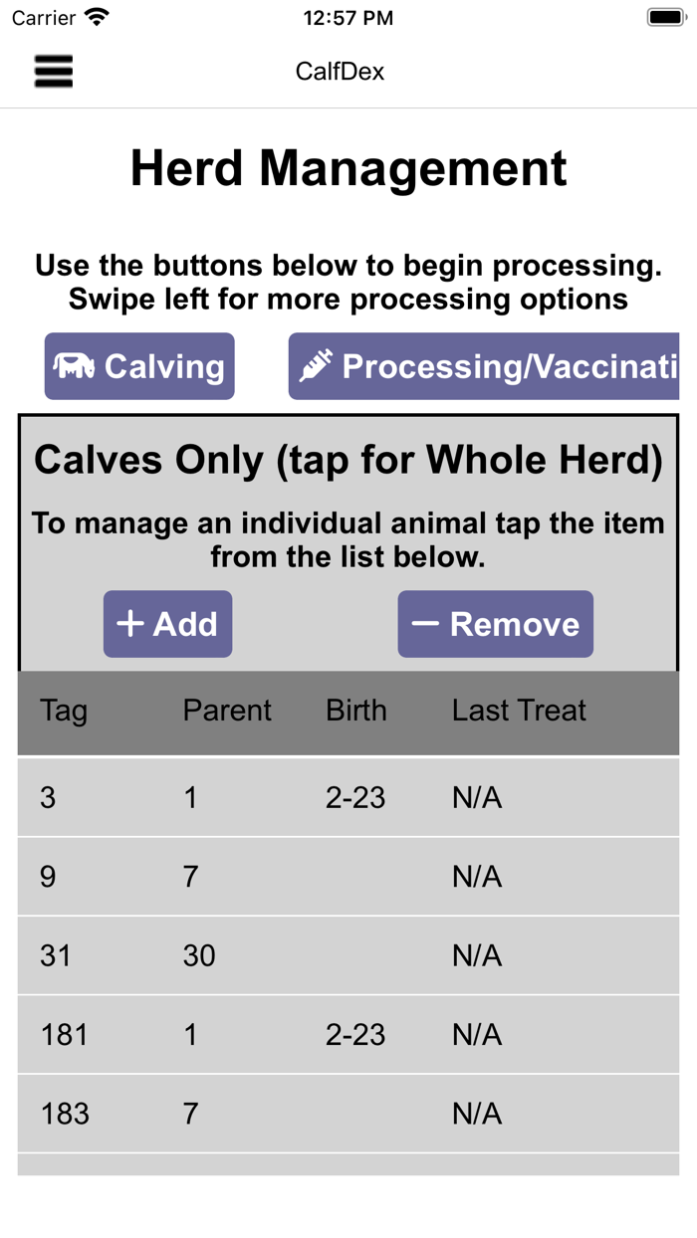Viewport: 697px width, 1238px height.
Task: Manage the calf tagged 181
Action: point(348,1034)
